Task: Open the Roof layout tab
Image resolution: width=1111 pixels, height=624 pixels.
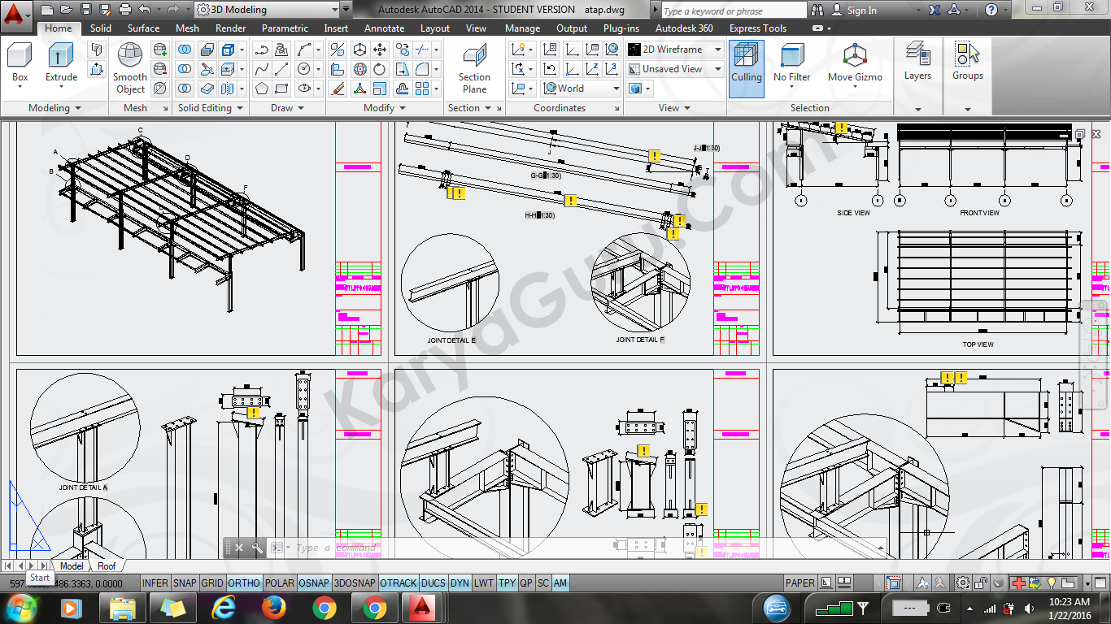Action: 107,565
